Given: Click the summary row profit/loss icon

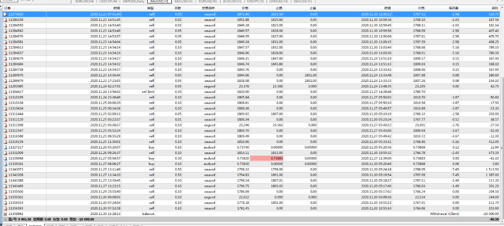Looking at the screenshot, I should click(x=5, y=219).
